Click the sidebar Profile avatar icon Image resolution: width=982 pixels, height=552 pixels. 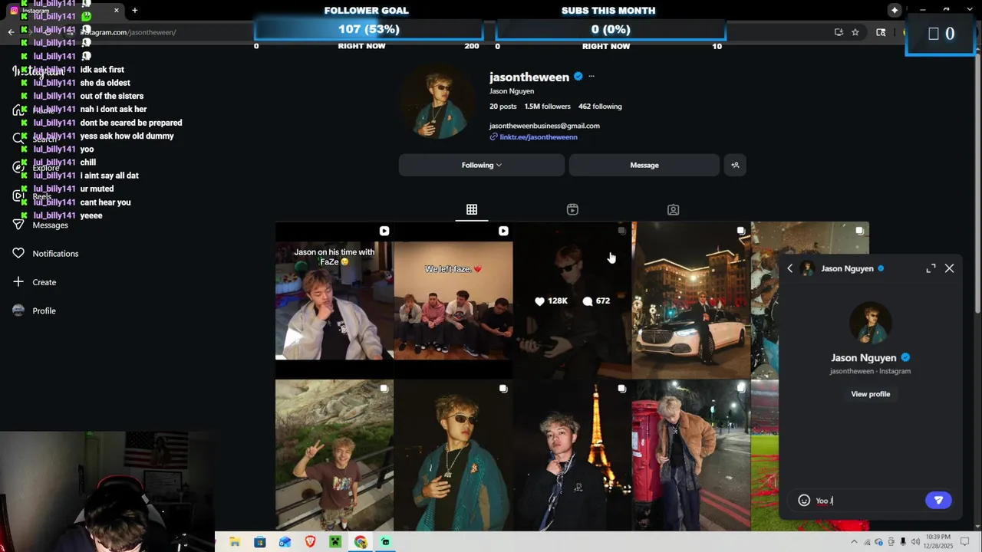(x=18, y=310)
